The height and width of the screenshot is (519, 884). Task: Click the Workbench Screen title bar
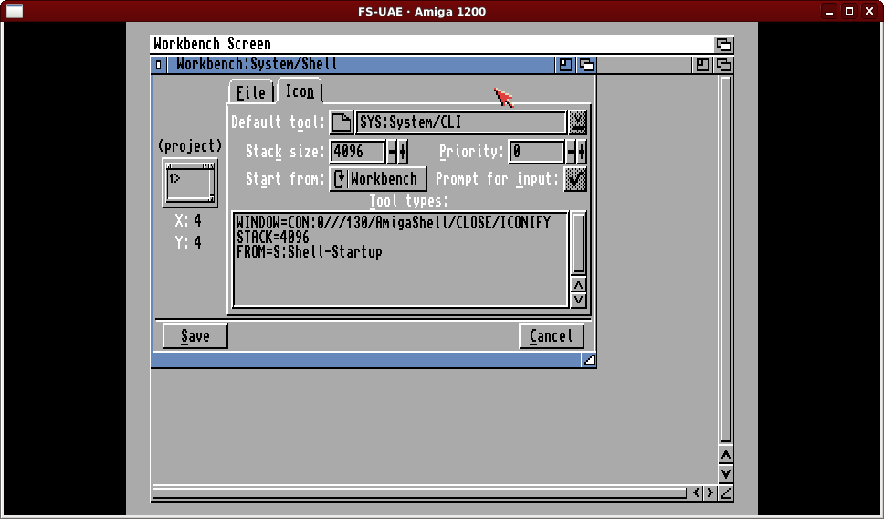(432, 44)
